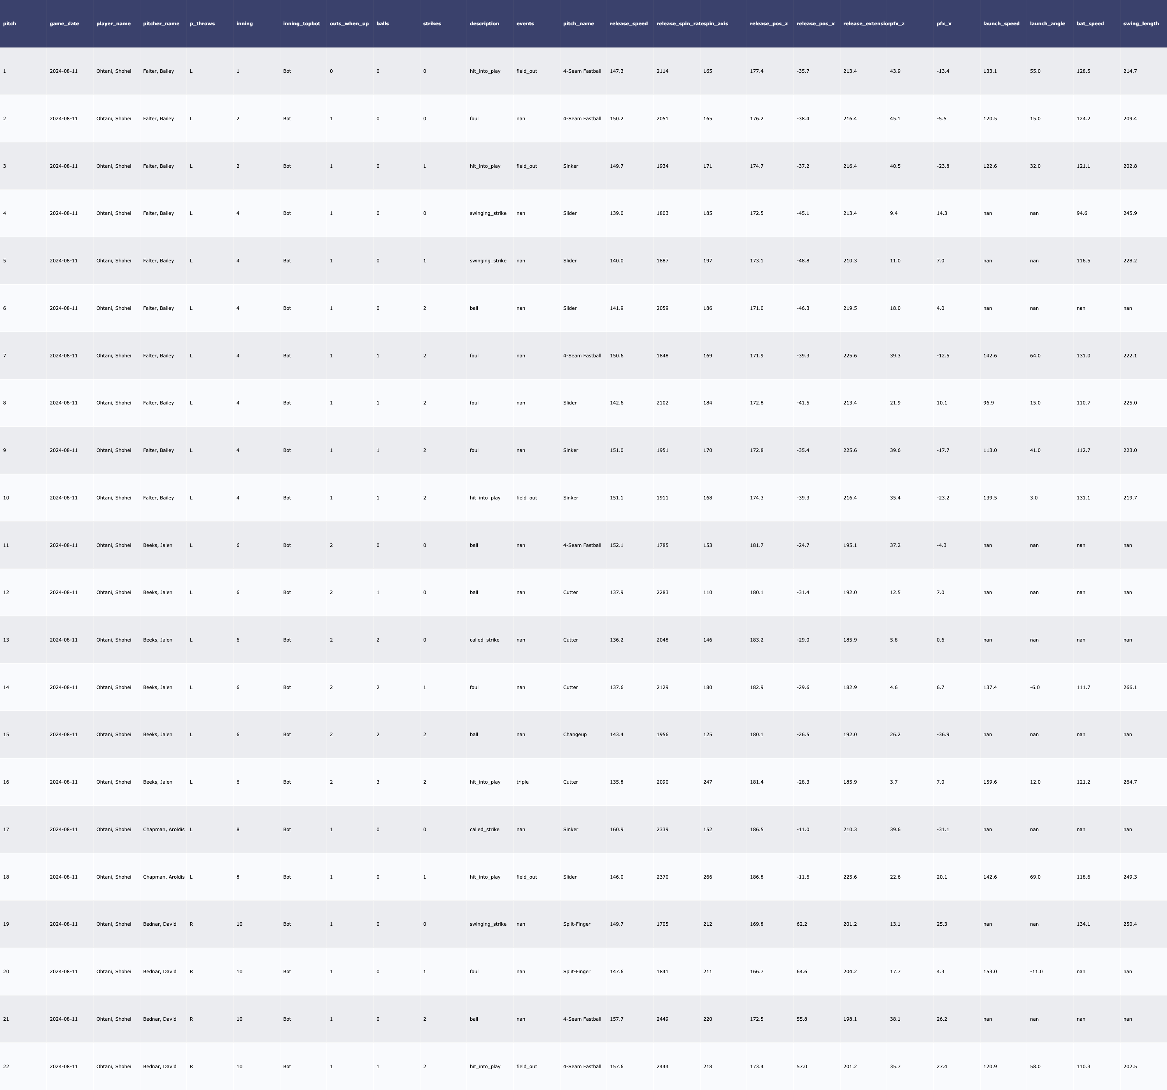
Task: Click the triple event cell in row 16
Action: coord(522,782)
